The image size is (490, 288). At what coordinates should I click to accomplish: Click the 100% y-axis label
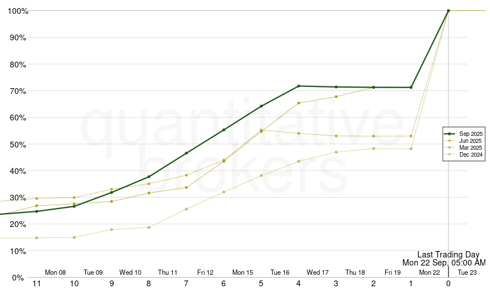pos(17,11)
